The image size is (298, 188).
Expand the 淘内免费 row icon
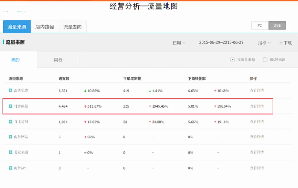11,90
